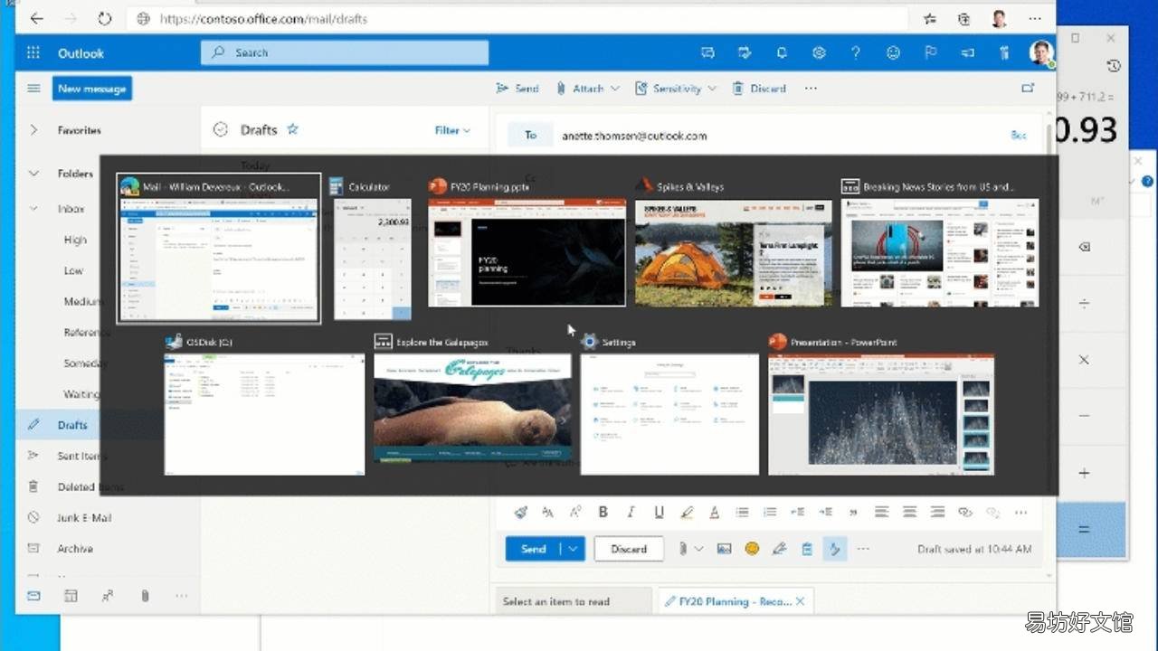Toggle Bold formatting
The height and width of the screenshot is (651, 1158).
(x=603, y=512)
